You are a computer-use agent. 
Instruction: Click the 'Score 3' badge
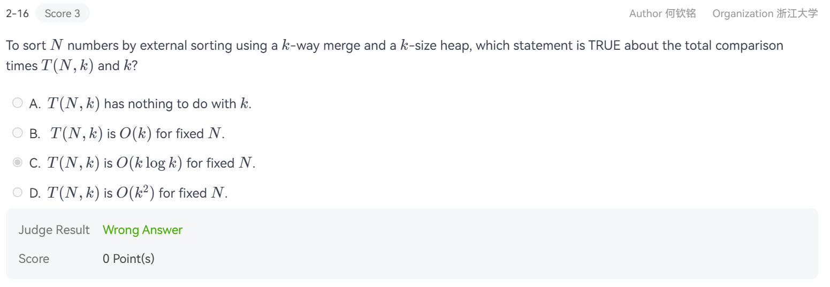(x=62, y=13)
